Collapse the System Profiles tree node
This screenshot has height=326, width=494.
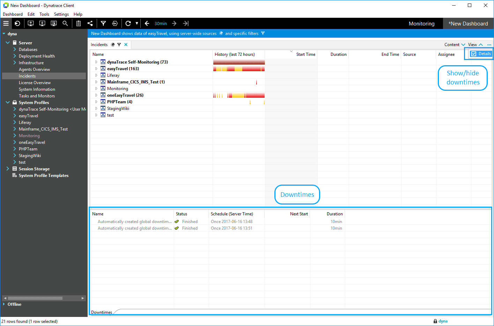pos(8,102)
